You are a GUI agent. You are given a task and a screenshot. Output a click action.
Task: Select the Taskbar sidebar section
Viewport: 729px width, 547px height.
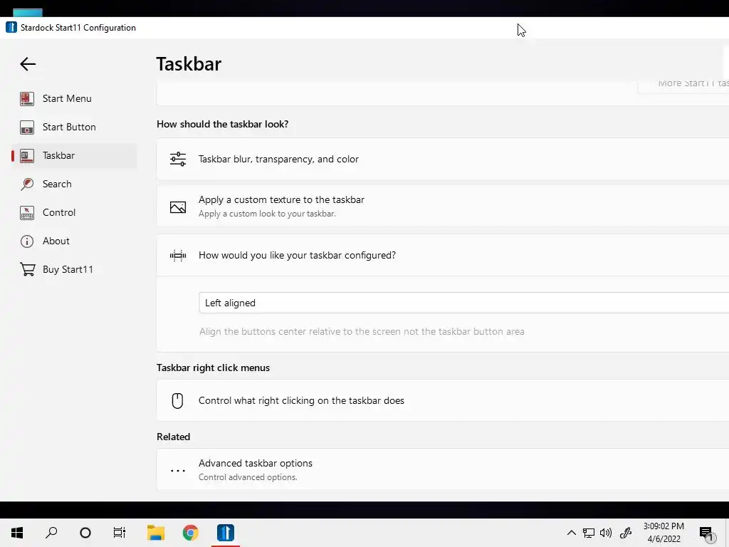pyautogui.click(x=74, y=155)
